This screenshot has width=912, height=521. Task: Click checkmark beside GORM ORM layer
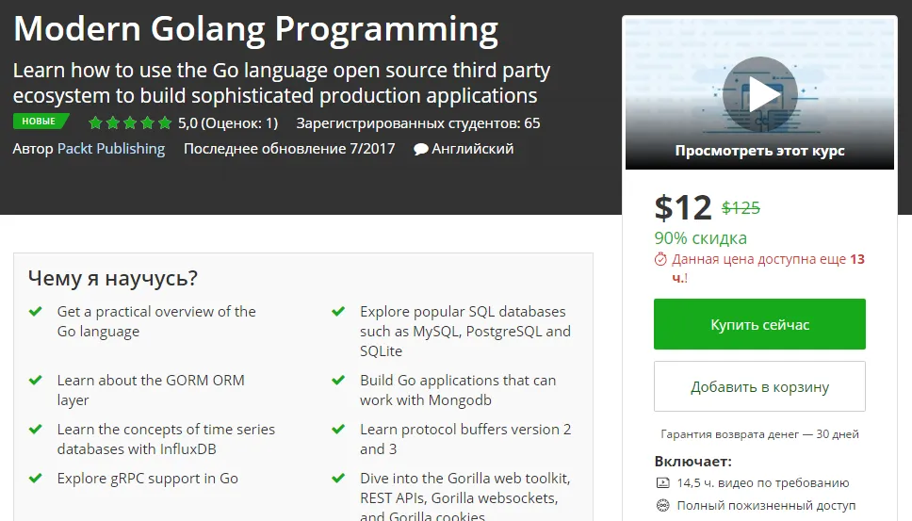coord(36,381)
